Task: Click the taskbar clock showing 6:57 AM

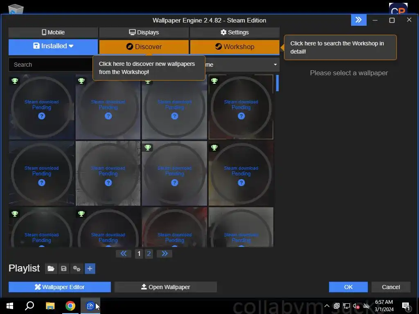Action: pyautogui.click(x=384, y=306)
